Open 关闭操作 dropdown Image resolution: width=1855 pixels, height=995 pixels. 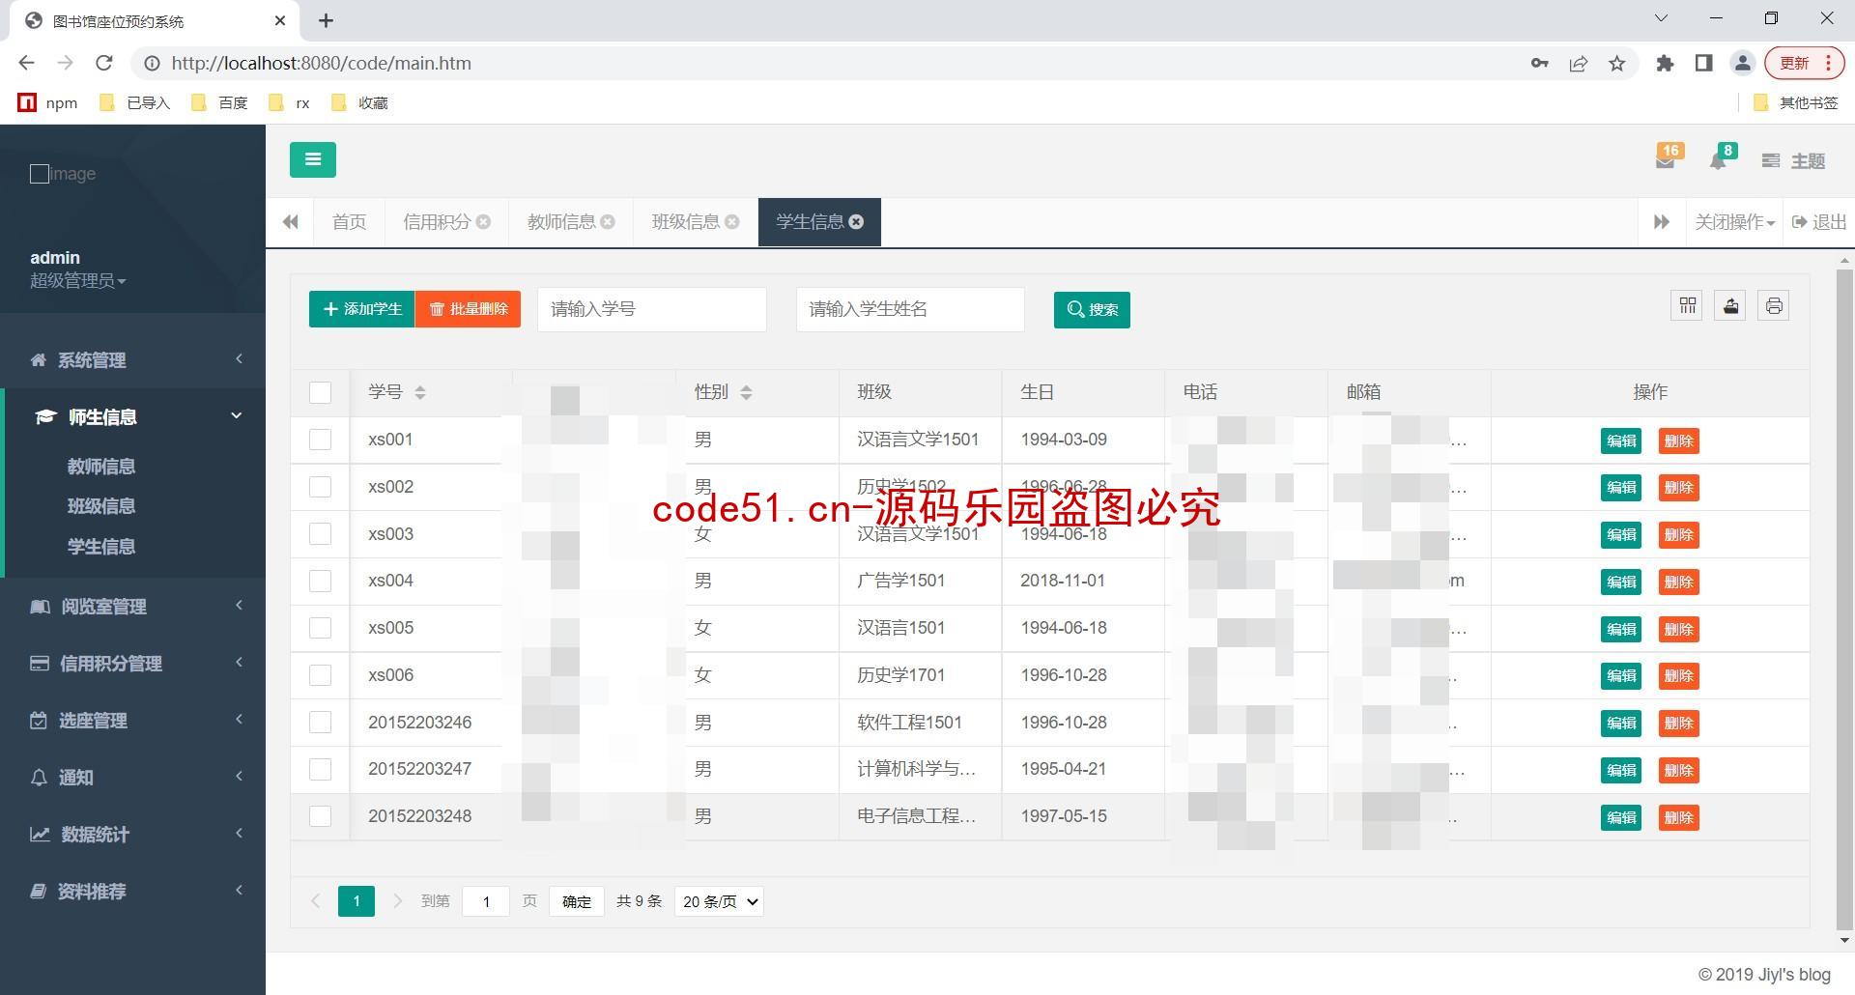coord(1734,222)
